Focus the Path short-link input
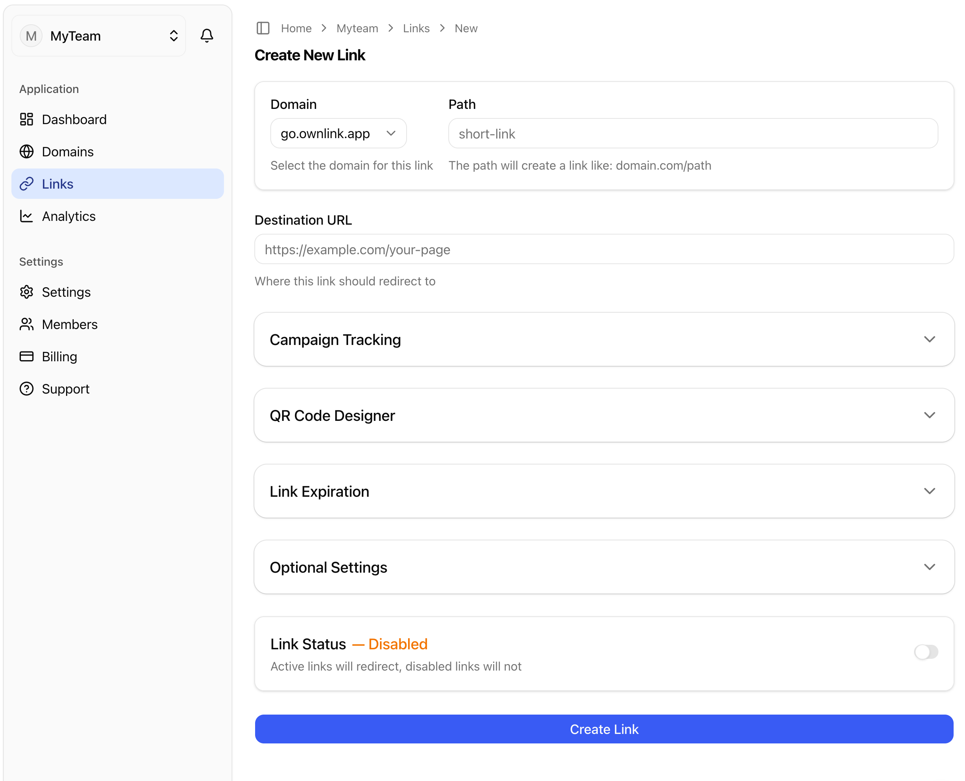965x781 pixels. [693, 133]
